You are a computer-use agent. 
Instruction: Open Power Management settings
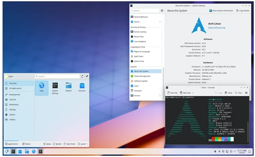coord(146,76)
